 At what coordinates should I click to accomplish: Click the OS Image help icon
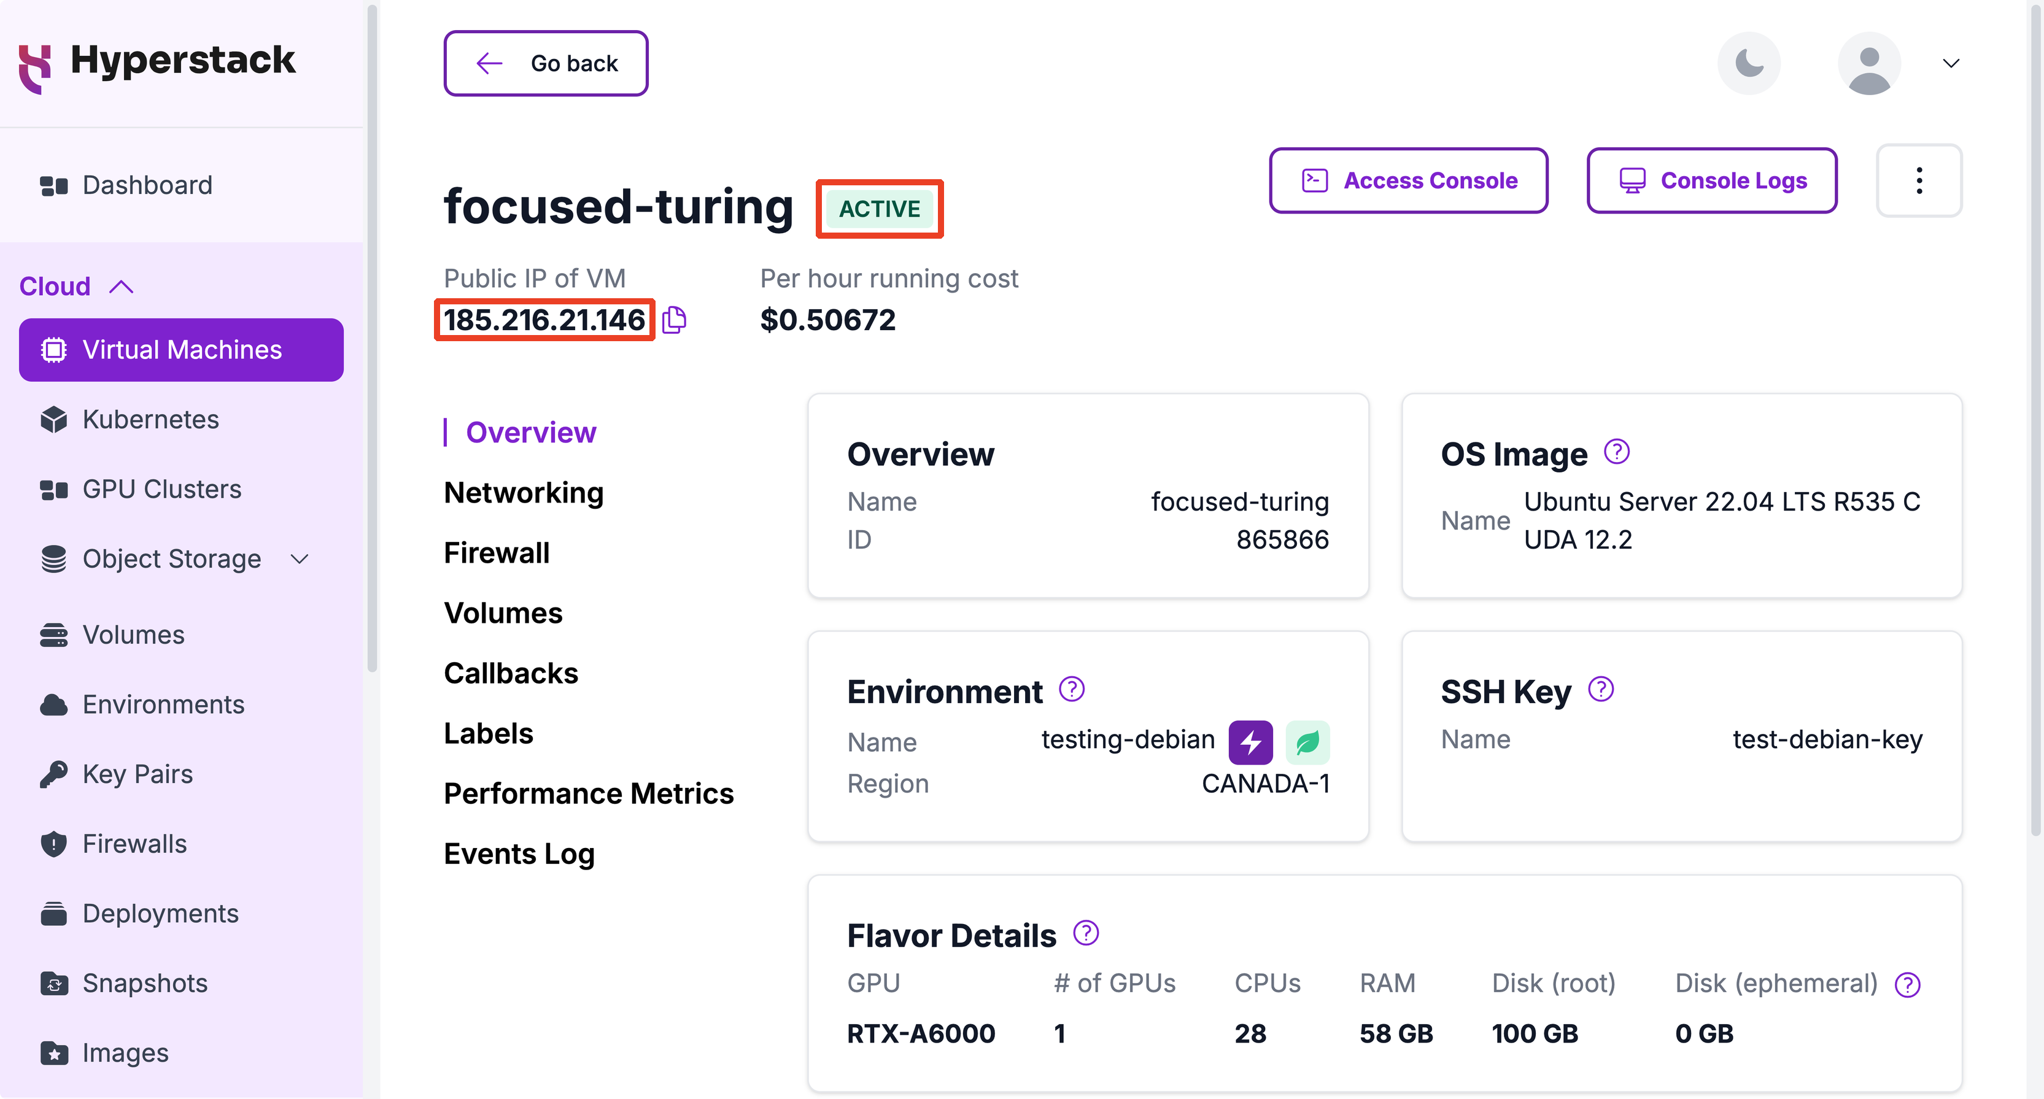coord(1616,452)
